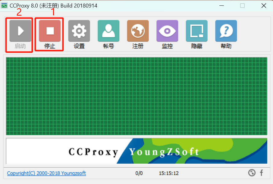Click the 0/0 connection count

(139, 173)
